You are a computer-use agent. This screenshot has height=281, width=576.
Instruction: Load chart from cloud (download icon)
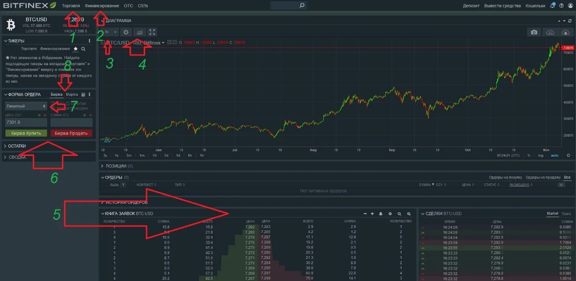pos(550,32)
